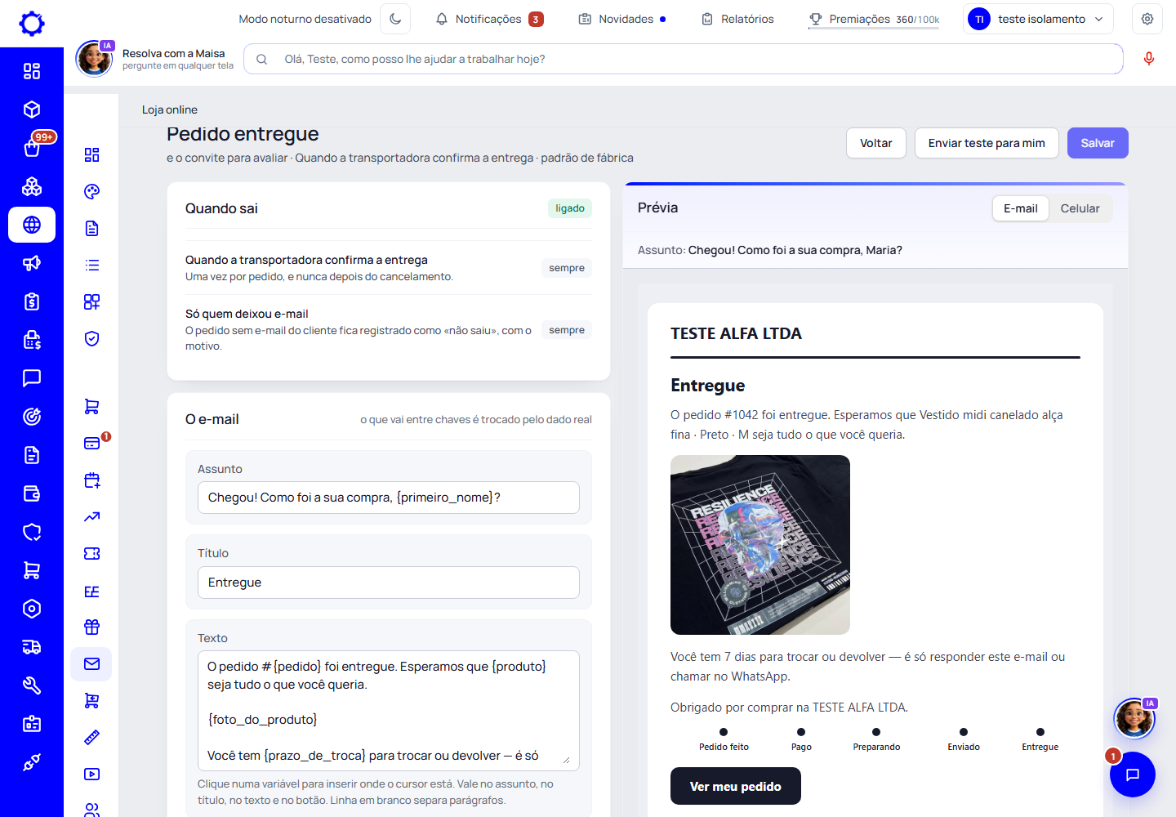Open the shopping bag icon with 99+ badge
Image resolution: width=1176 pixels, height=817 pixels.
(x=32, y=148)
